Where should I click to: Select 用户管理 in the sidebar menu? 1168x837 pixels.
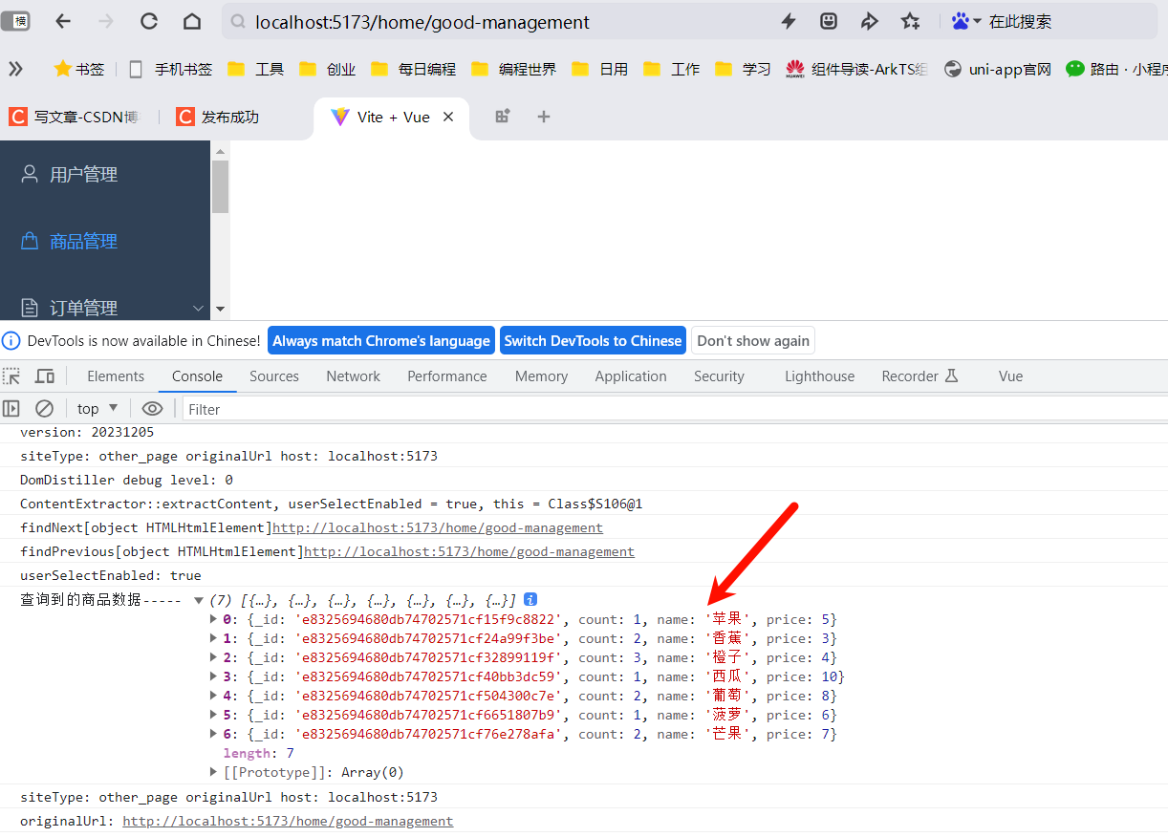tap(105, 174)
